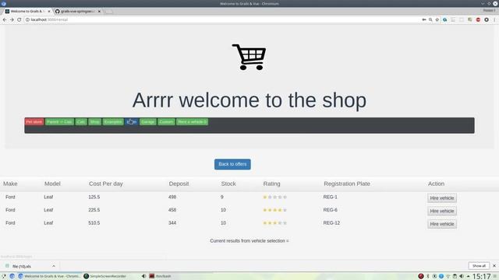The width and height of the screenshot is (499, 280).
Task: Go back with the browser back arrow
Action: (x=5, y=19)
